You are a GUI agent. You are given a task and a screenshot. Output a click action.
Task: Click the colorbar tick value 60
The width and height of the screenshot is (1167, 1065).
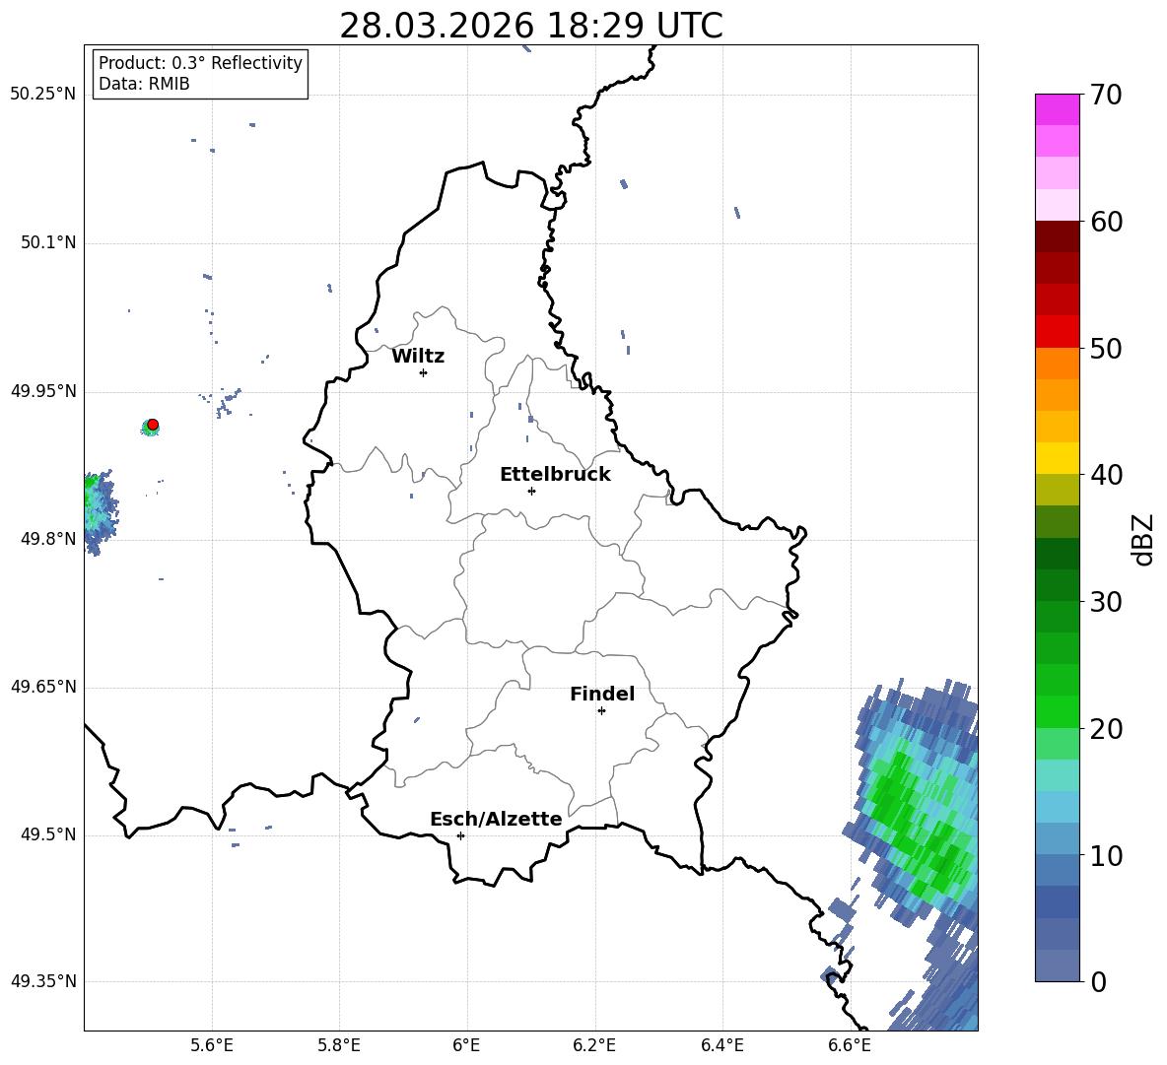(1106, 222)
